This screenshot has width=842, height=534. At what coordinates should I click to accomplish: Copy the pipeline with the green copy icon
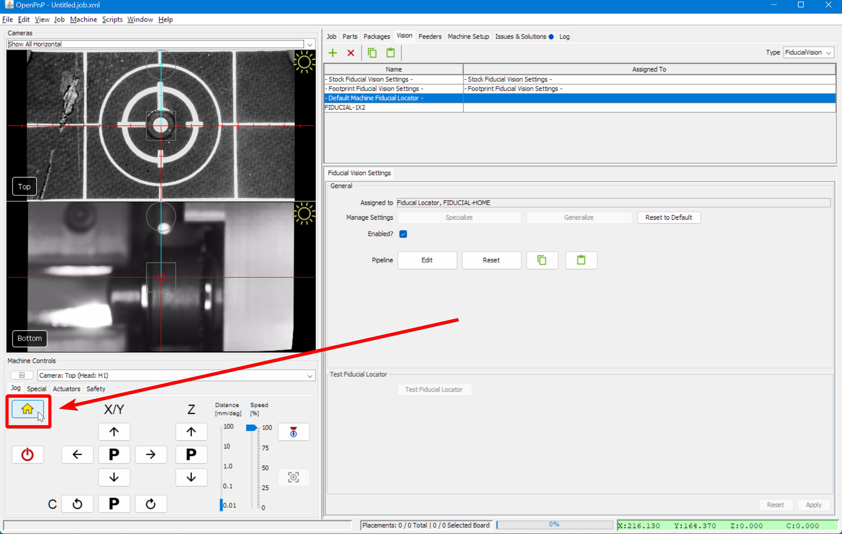pos(542,260)
